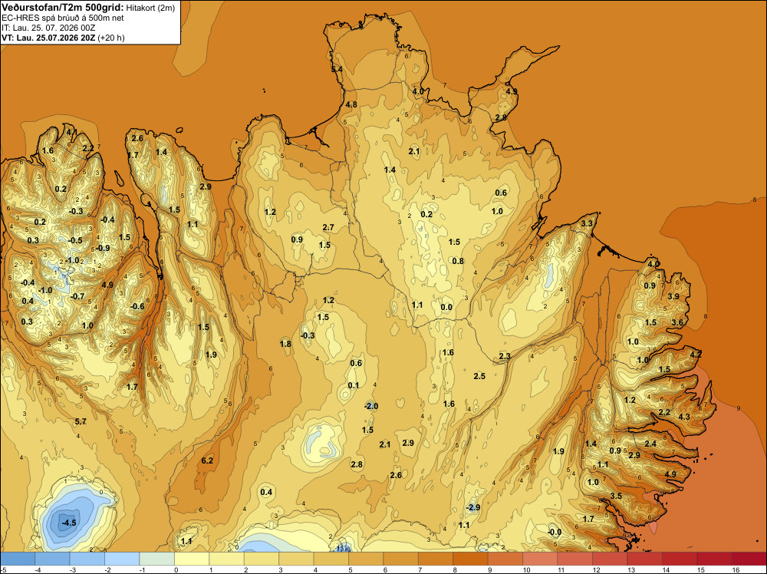767x574 pixels.
Task: Click the "2.4" value in the east fjords
Action: tap(650, 444)
